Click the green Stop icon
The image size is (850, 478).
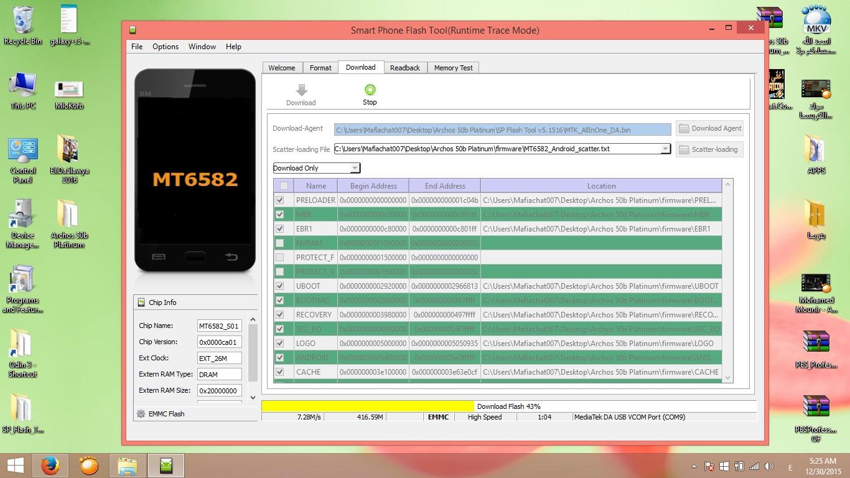click(370, 90)
